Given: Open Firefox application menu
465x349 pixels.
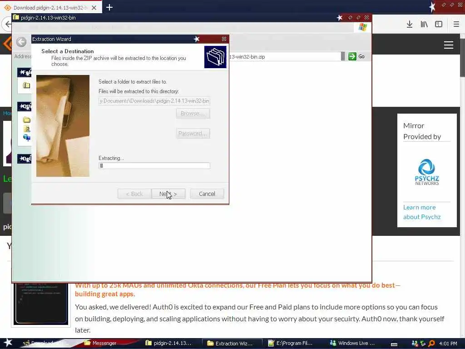Looking at the screenshot, I should [x=456, y=25].
